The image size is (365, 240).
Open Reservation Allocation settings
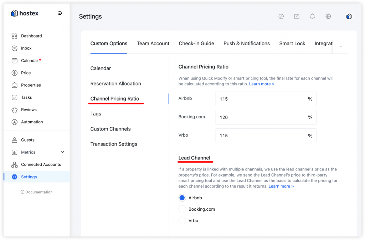pyautogui.click(x=116, y=83)
